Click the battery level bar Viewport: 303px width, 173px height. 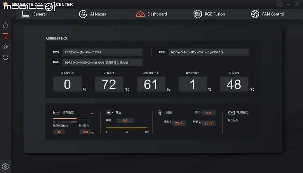tap(127, 128)
